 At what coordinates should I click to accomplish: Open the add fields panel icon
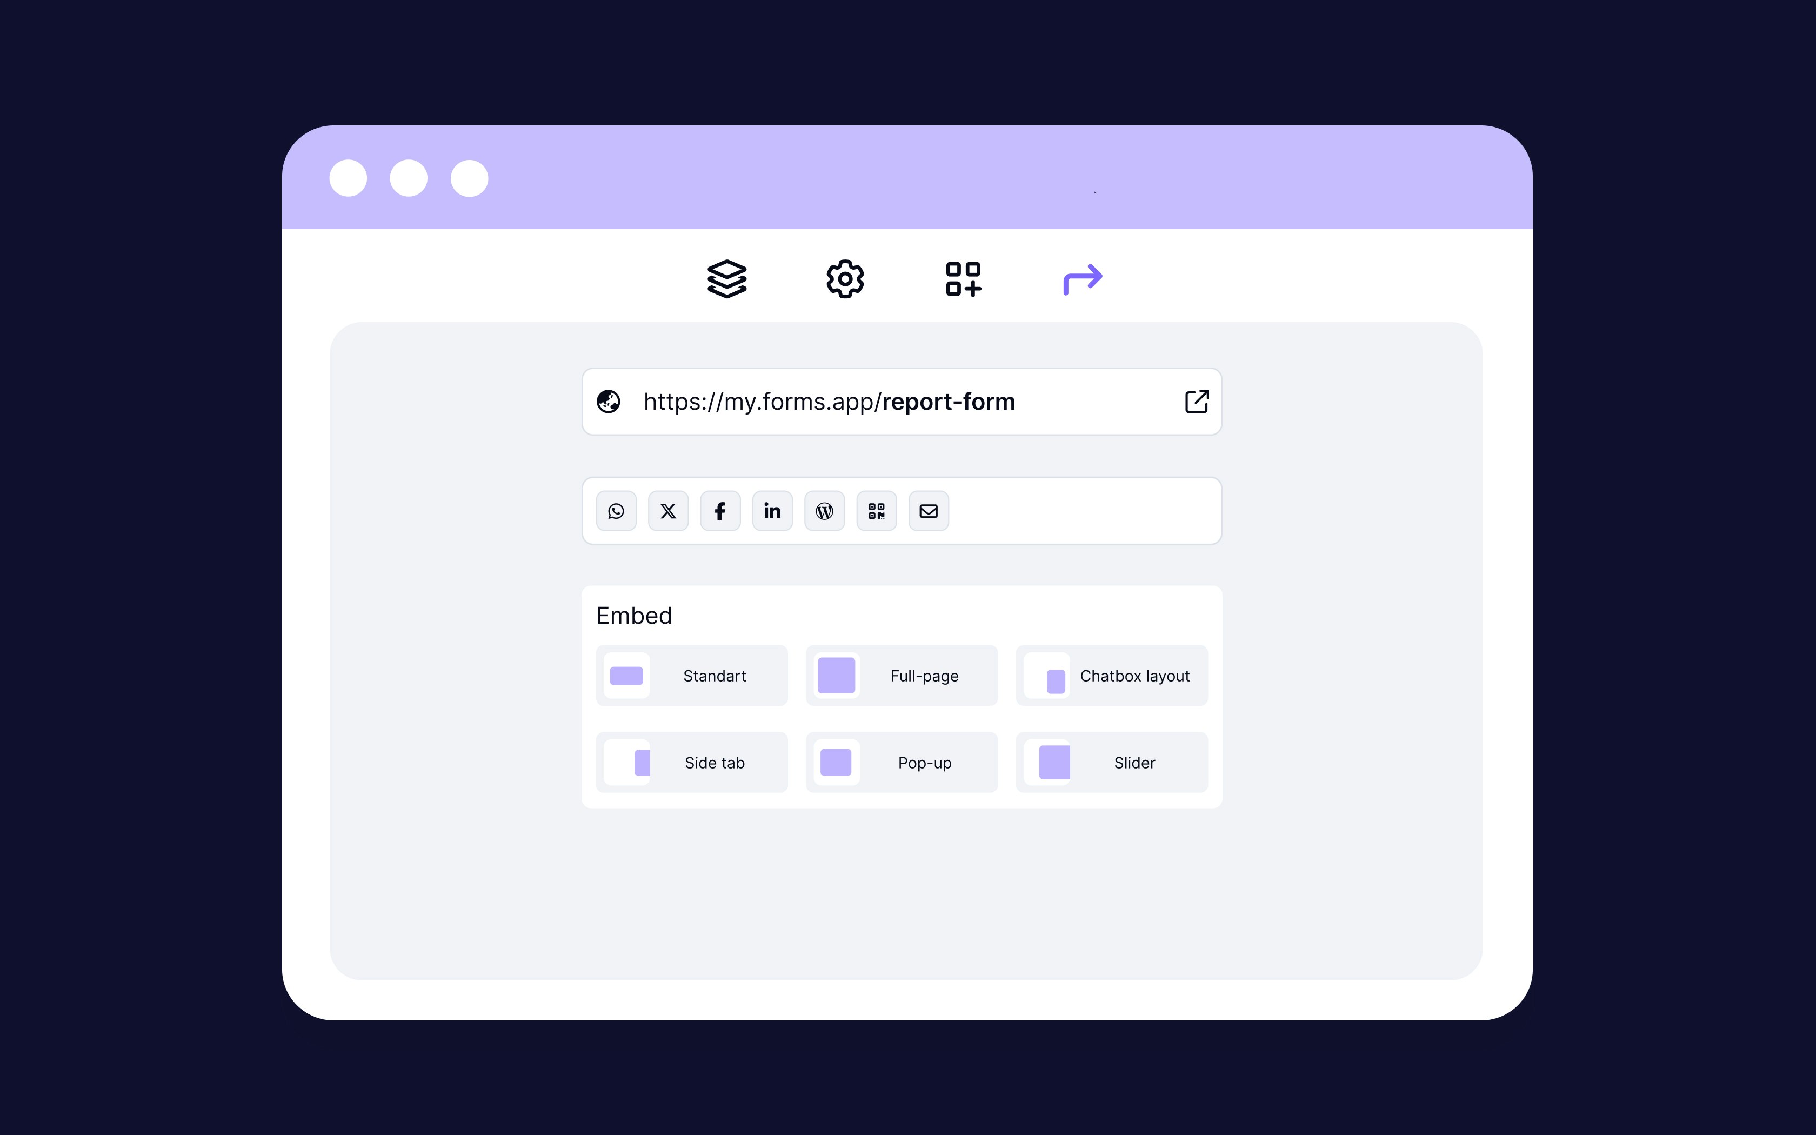(963, 278)
